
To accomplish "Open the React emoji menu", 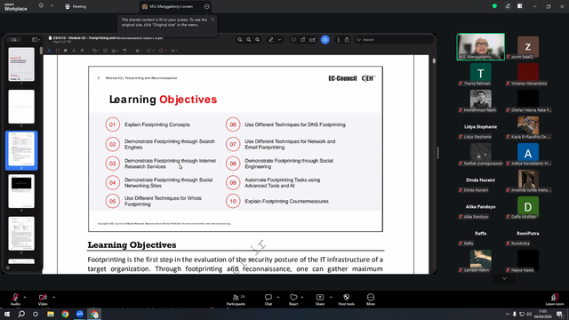I will (x=293, y=300).
